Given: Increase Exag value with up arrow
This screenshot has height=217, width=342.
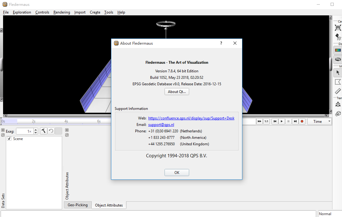Looking at the screenshot, I should coord(36,130).
